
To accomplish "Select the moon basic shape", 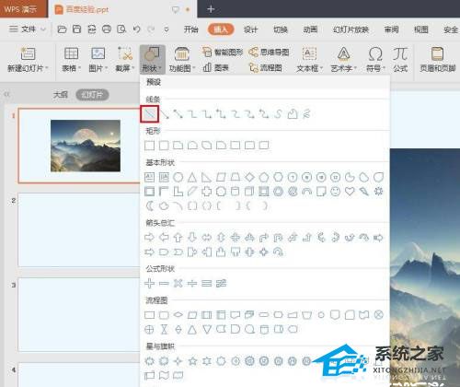I will pyautogui.click(x=149, y=205).
